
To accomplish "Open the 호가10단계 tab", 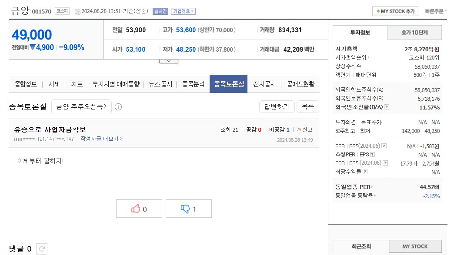I will pyautogui.click(x=414, y=33).
